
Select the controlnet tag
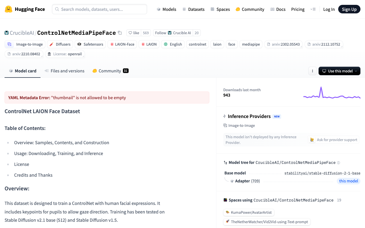(197, 44)
